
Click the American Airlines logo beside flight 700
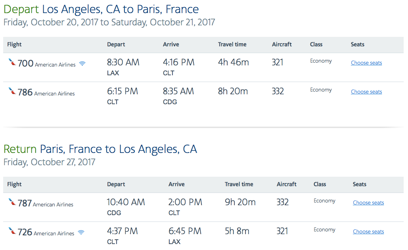12,62
